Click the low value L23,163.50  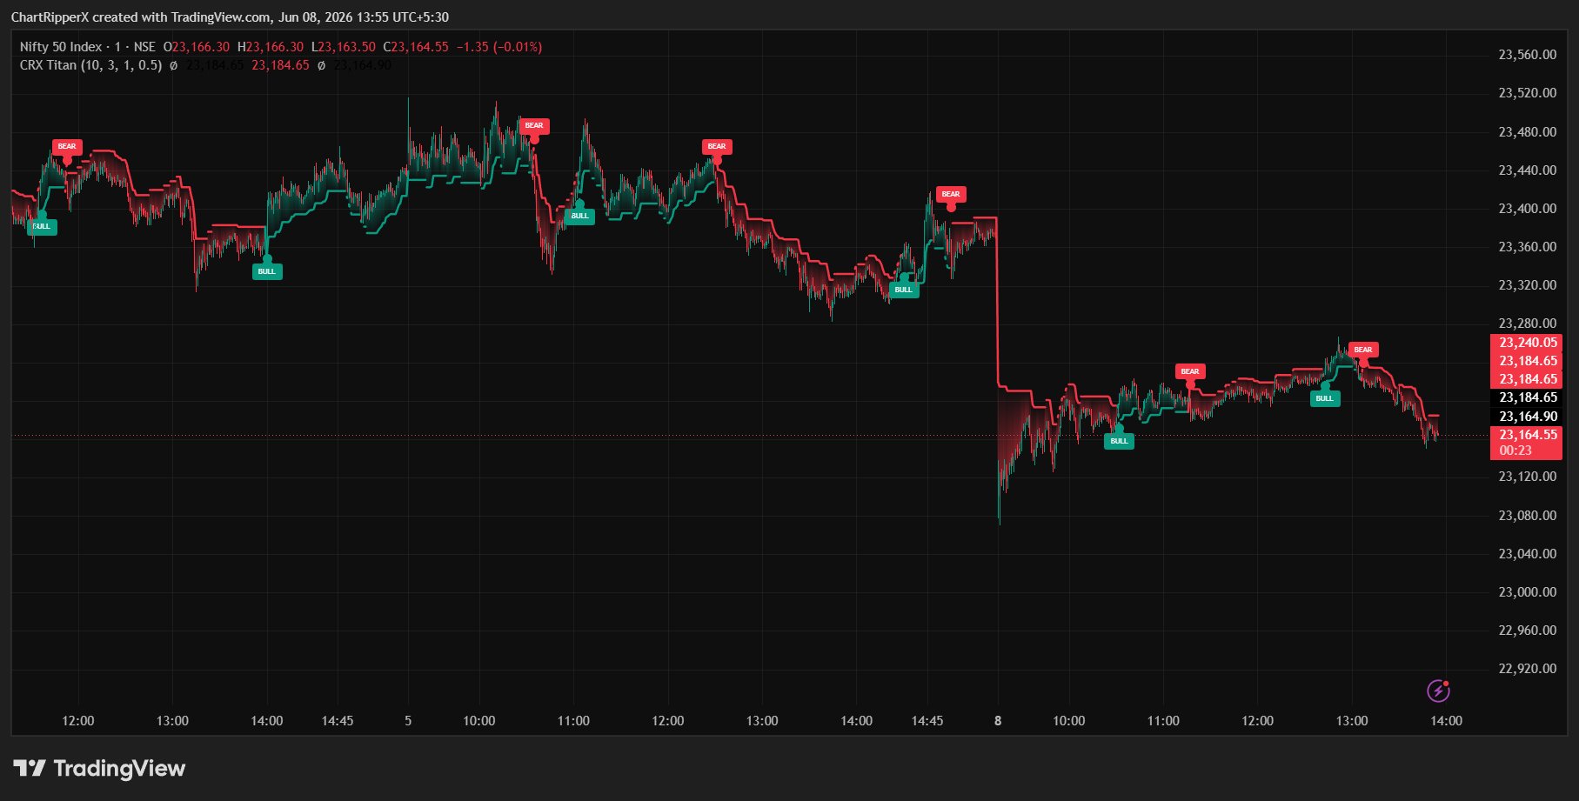344,47
